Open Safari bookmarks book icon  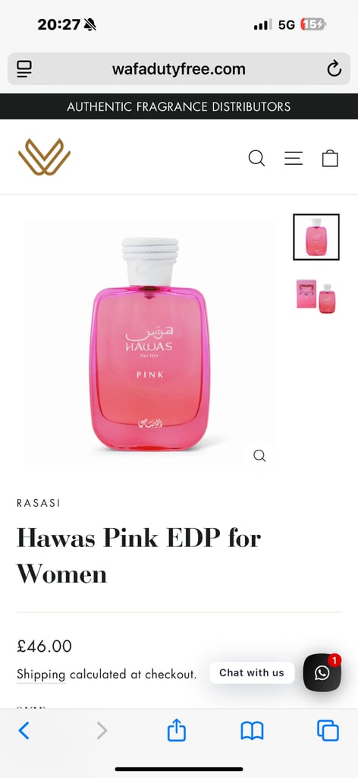pos(252,732)
